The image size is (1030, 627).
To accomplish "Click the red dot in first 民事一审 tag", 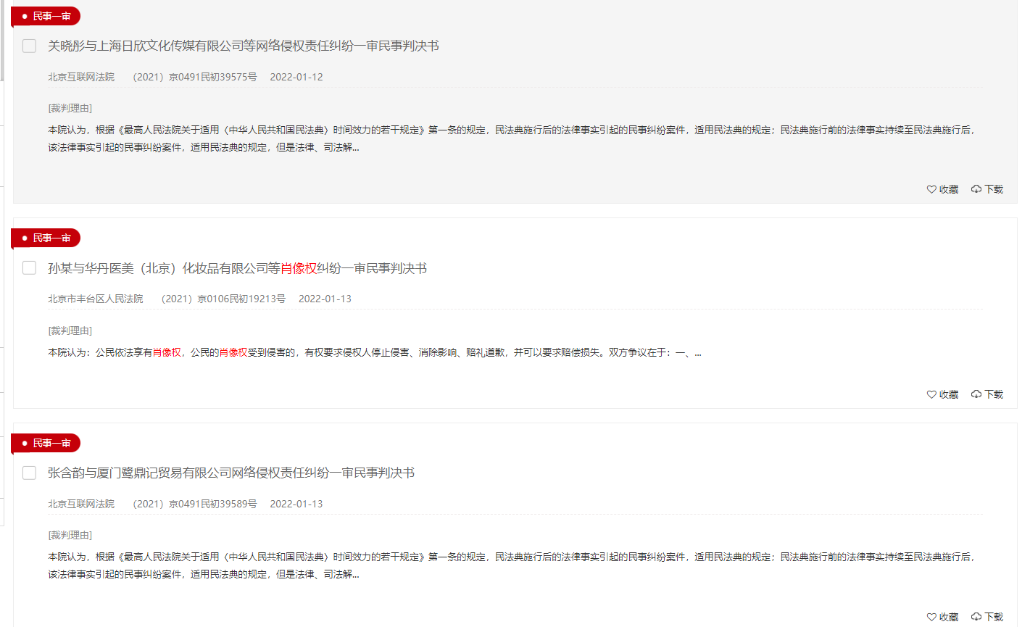I will tap(25, 15).
